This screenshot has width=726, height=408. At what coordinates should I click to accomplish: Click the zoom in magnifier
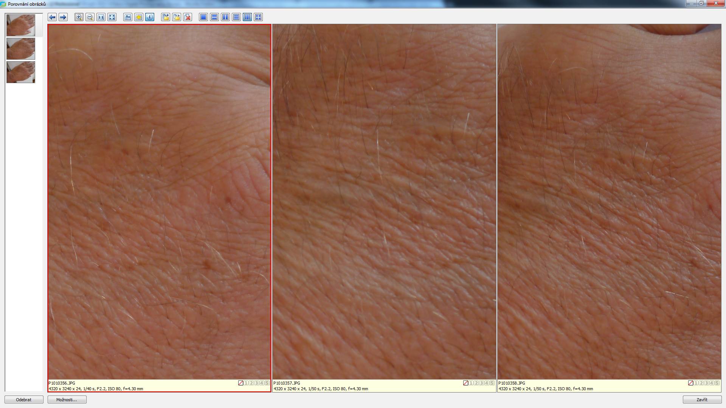coord(79,17)
